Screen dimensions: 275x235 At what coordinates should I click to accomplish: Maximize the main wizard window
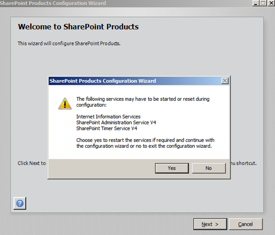tap(263, 3)
